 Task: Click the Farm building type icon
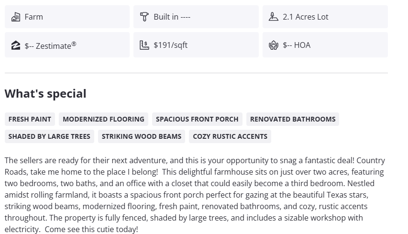15,17
